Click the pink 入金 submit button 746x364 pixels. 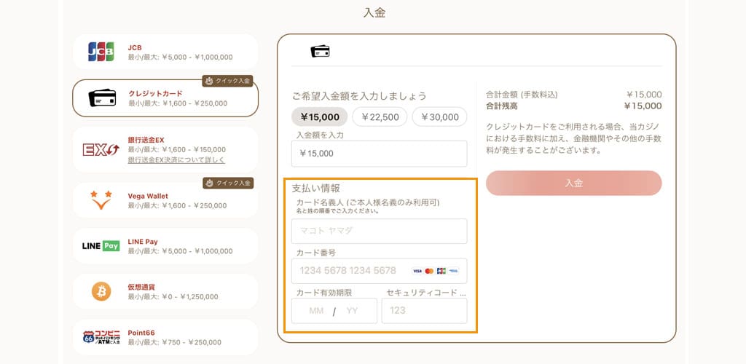click(574, 183)
